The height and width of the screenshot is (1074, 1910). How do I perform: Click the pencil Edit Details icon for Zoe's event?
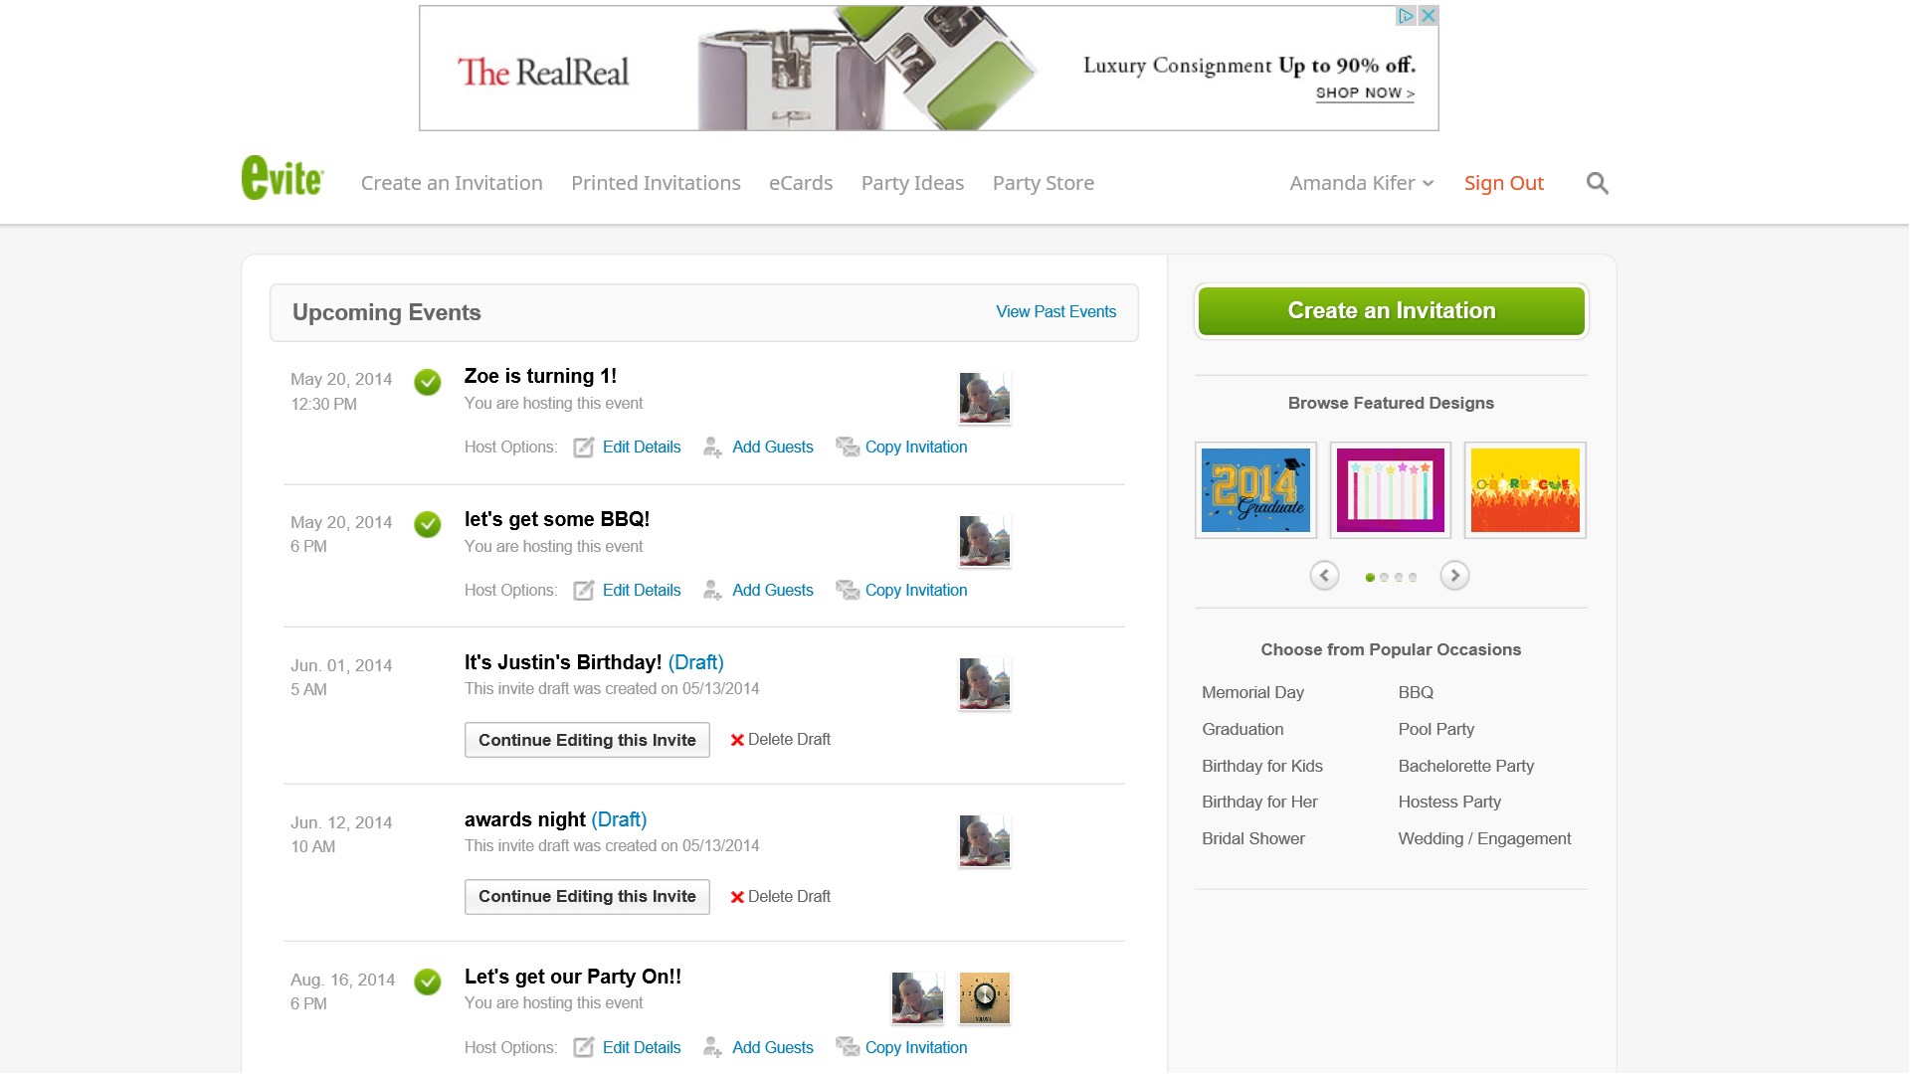(x=583, y=447)
